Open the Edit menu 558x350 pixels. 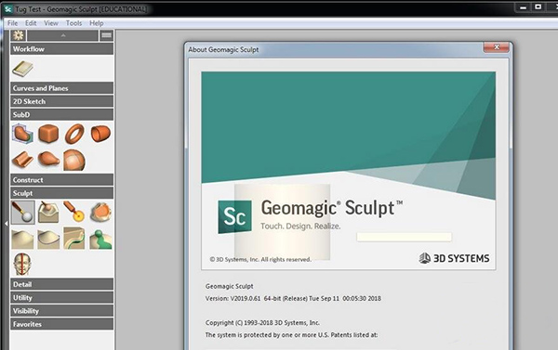click(x=31, y=23)
